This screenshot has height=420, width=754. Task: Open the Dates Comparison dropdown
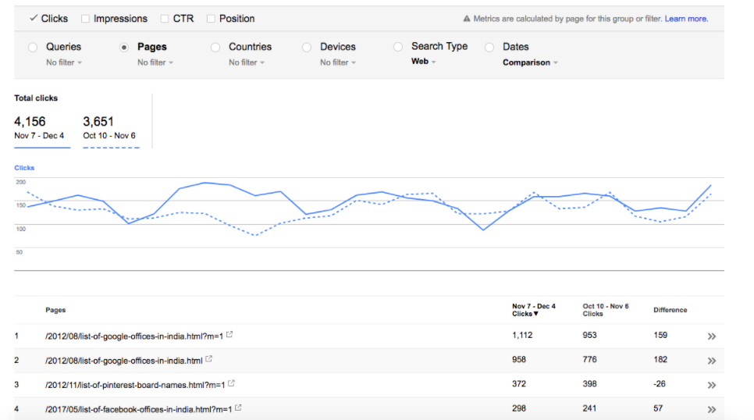pos(530,62)
